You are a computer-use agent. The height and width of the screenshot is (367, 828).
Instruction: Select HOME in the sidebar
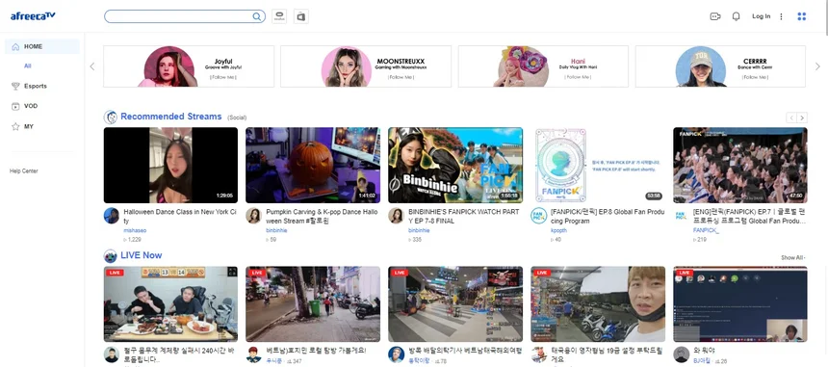coord(42,46)
